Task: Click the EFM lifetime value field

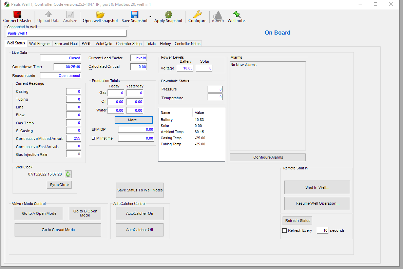Action: pos(136,138)
